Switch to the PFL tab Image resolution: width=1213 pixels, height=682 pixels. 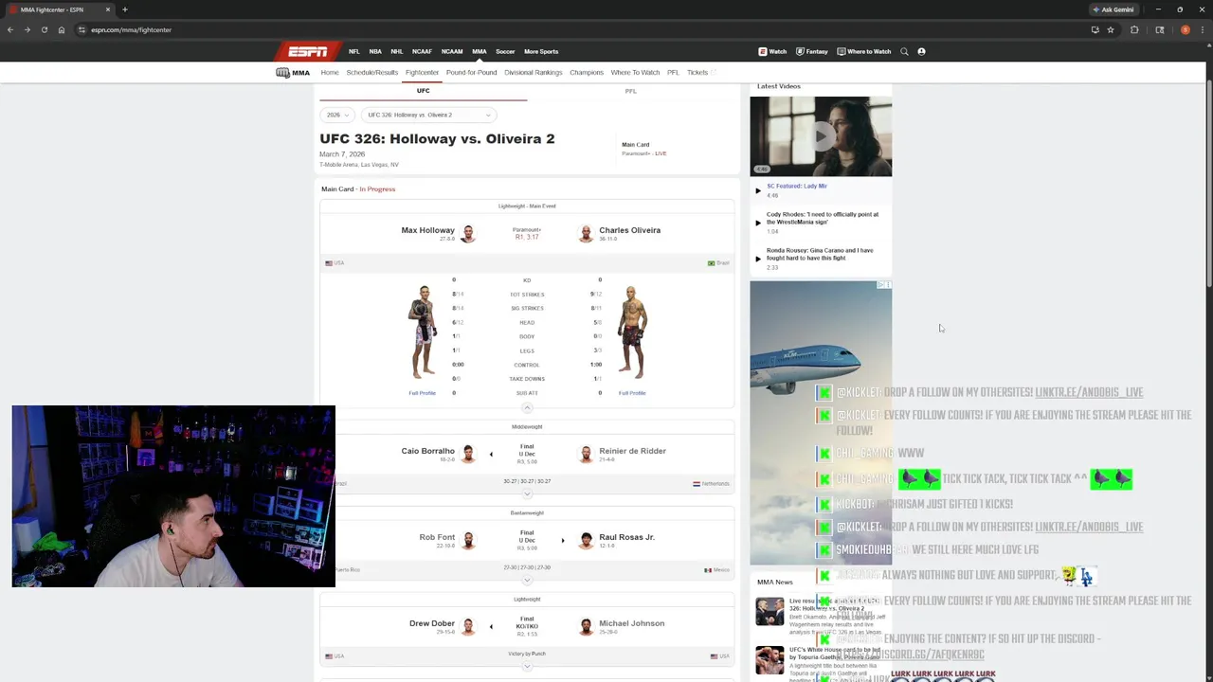point(630,91)
